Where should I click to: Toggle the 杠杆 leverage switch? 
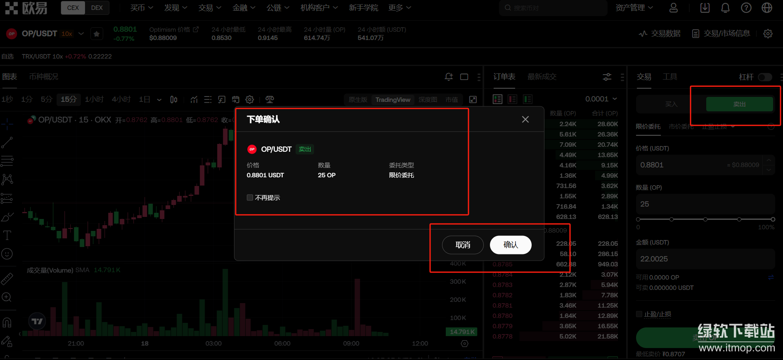click(x=765, y=77)
